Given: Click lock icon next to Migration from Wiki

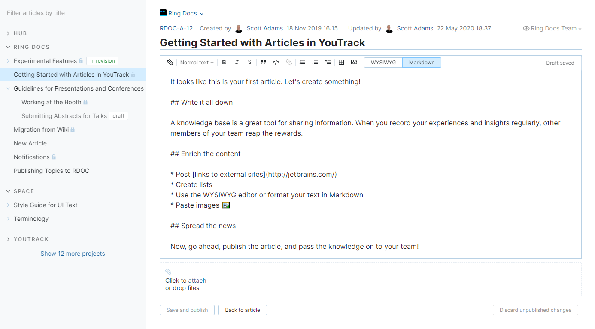Looking at the screenshot, I should click(x=73, y=130).
